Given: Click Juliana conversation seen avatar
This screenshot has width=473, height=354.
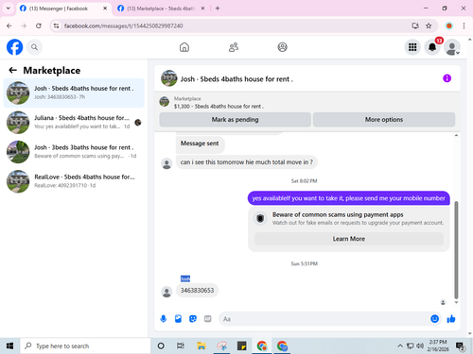Looking at the screenshot, I should (x=138, y=123).
